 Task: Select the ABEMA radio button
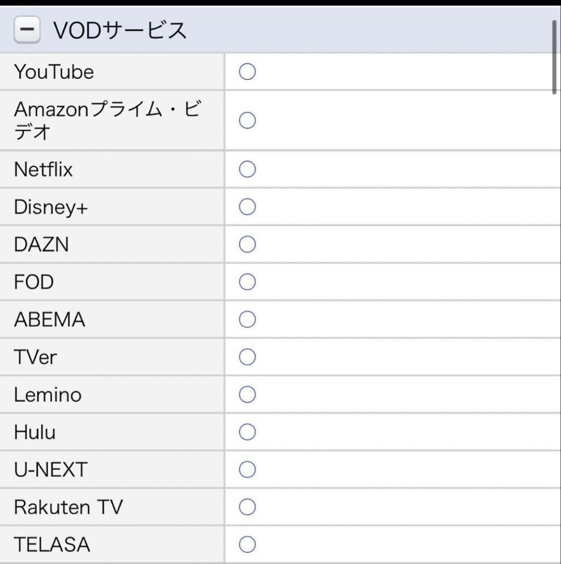pyautogui.click(x=246, y=319)
